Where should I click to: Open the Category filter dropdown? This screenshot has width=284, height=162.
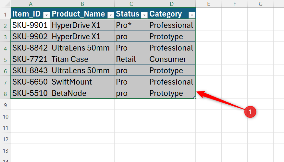pyautogui.click(x=192, y=15)
